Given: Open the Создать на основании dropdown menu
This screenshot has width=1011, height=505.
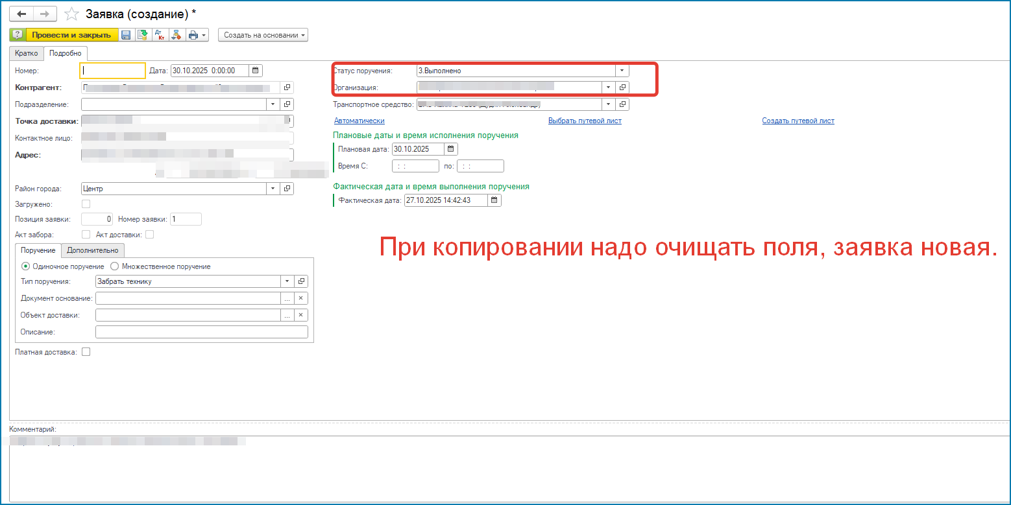Looking at the screenshot, I should (263, 35).
